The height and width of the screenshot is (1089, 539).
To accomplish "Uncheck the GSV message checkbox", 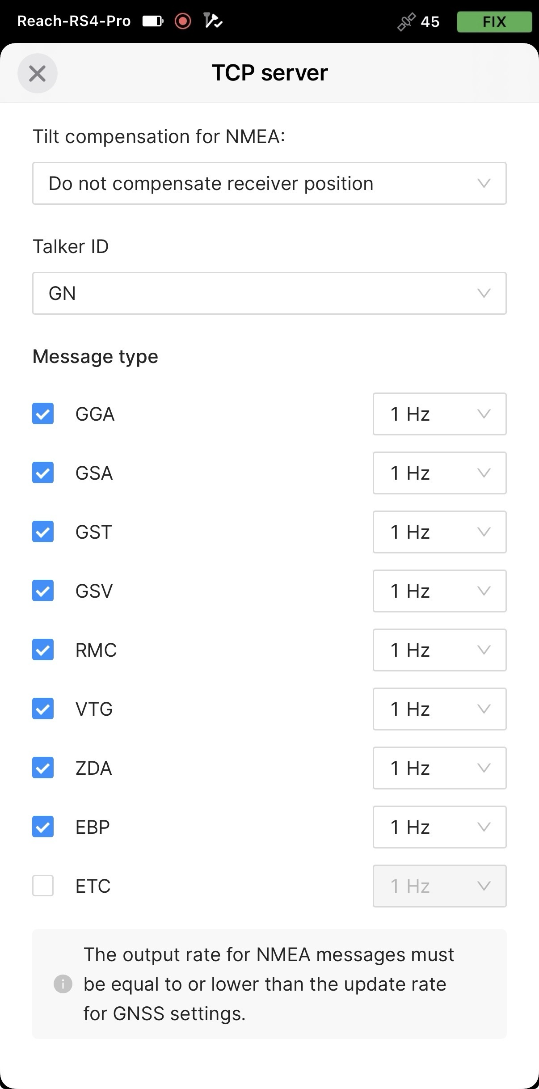I will pos(43,591).
